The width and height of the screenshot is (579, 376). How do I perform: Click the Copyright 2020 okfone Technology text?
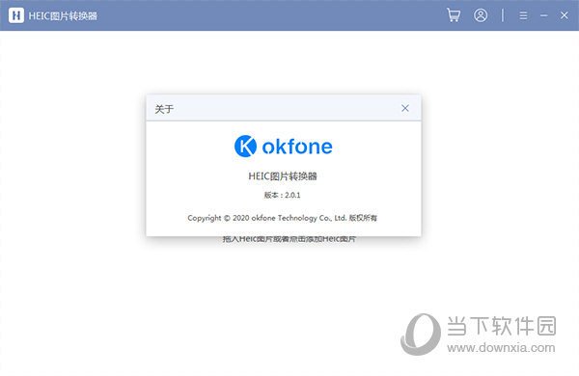pos(282,218)
